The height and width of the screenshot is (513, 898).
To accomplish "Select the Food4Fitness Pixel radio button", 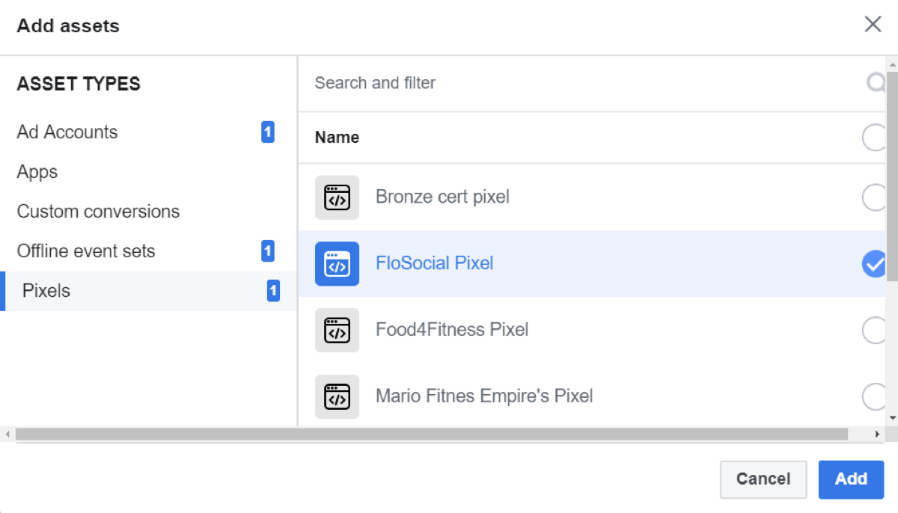I will [874, 330].
